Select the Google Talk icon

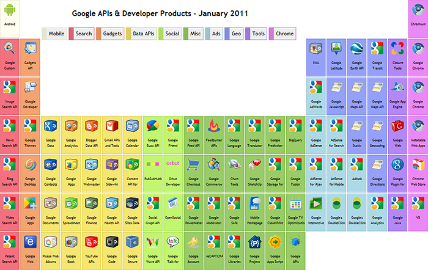[173, 242]
